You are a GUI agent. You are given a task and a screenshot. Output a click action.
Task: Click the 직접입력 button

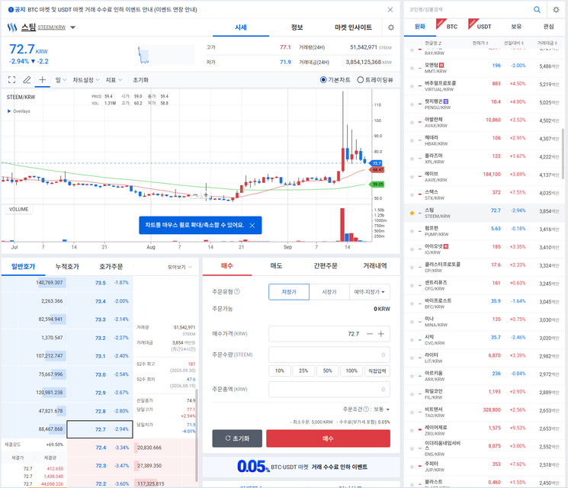[377, 371]
